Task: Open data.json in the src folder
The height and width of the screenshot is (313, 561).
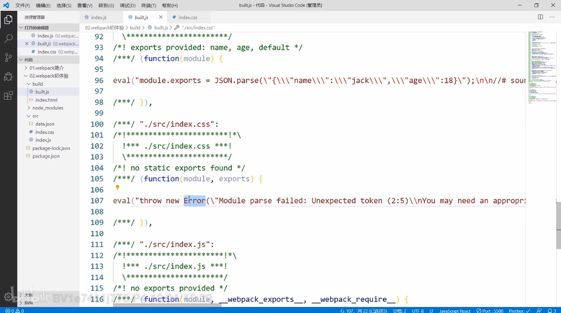Action: [48, 124]
